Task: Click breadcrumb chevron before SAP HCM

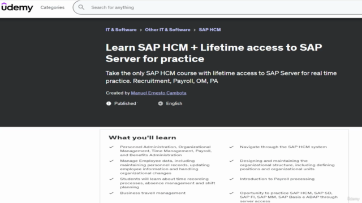Action: click(x=195, y=30)
